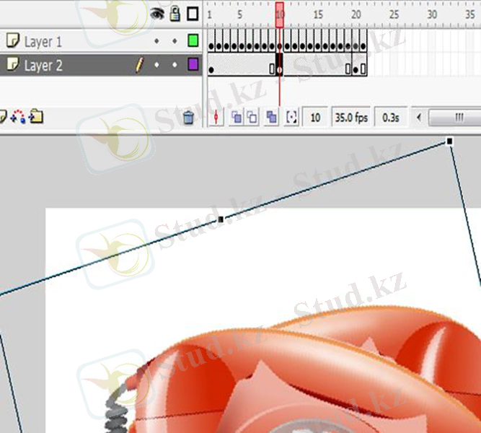Click the outline square icon in the layers header
The image size is (481, 433).
[193, 14]
